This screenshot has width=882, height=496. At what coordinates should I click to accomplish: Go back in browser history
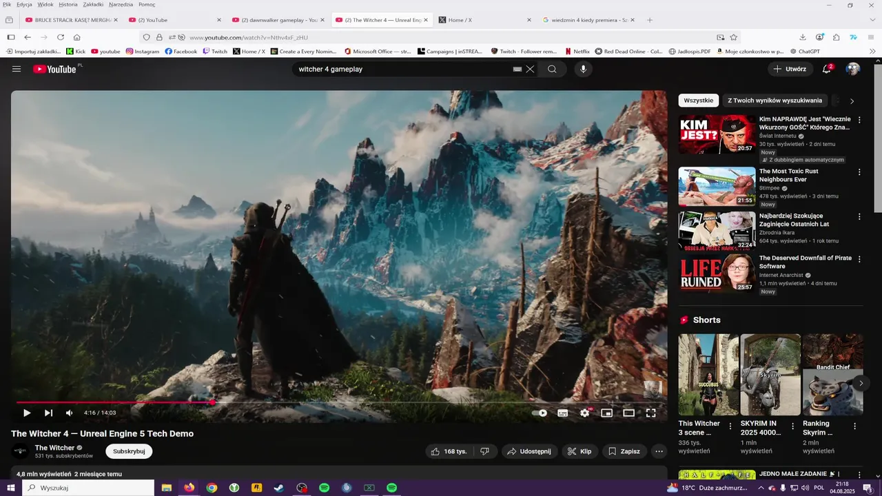pos(28,37)
